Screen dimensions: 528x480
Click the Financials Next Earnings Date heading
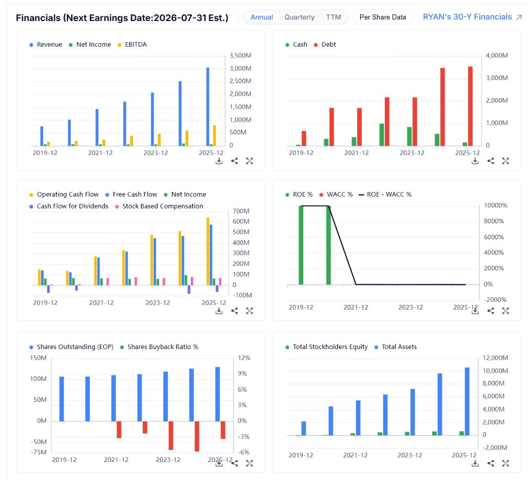click(122, 18)
